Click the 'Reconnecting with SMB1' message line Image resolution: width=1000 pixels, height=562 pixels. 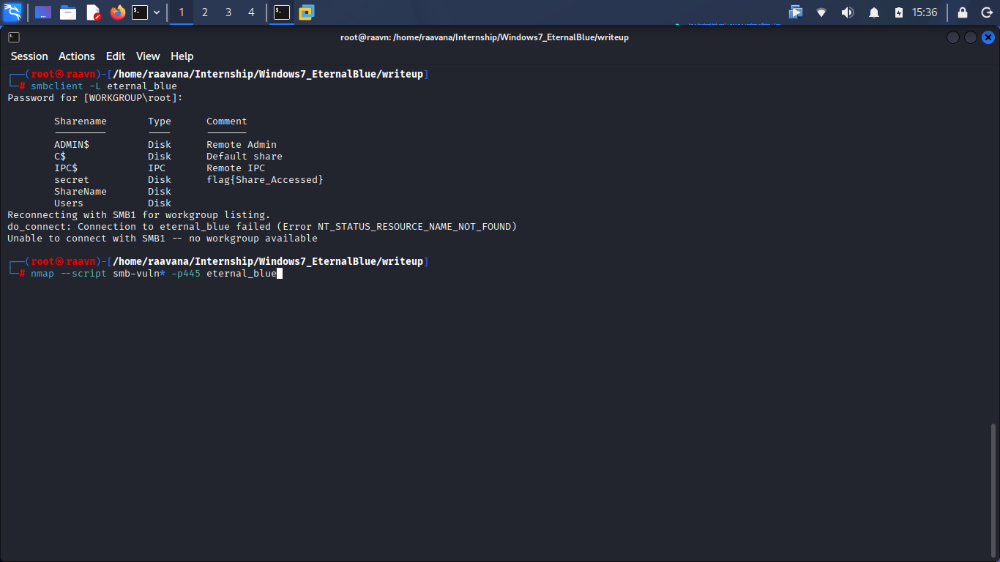139,215
